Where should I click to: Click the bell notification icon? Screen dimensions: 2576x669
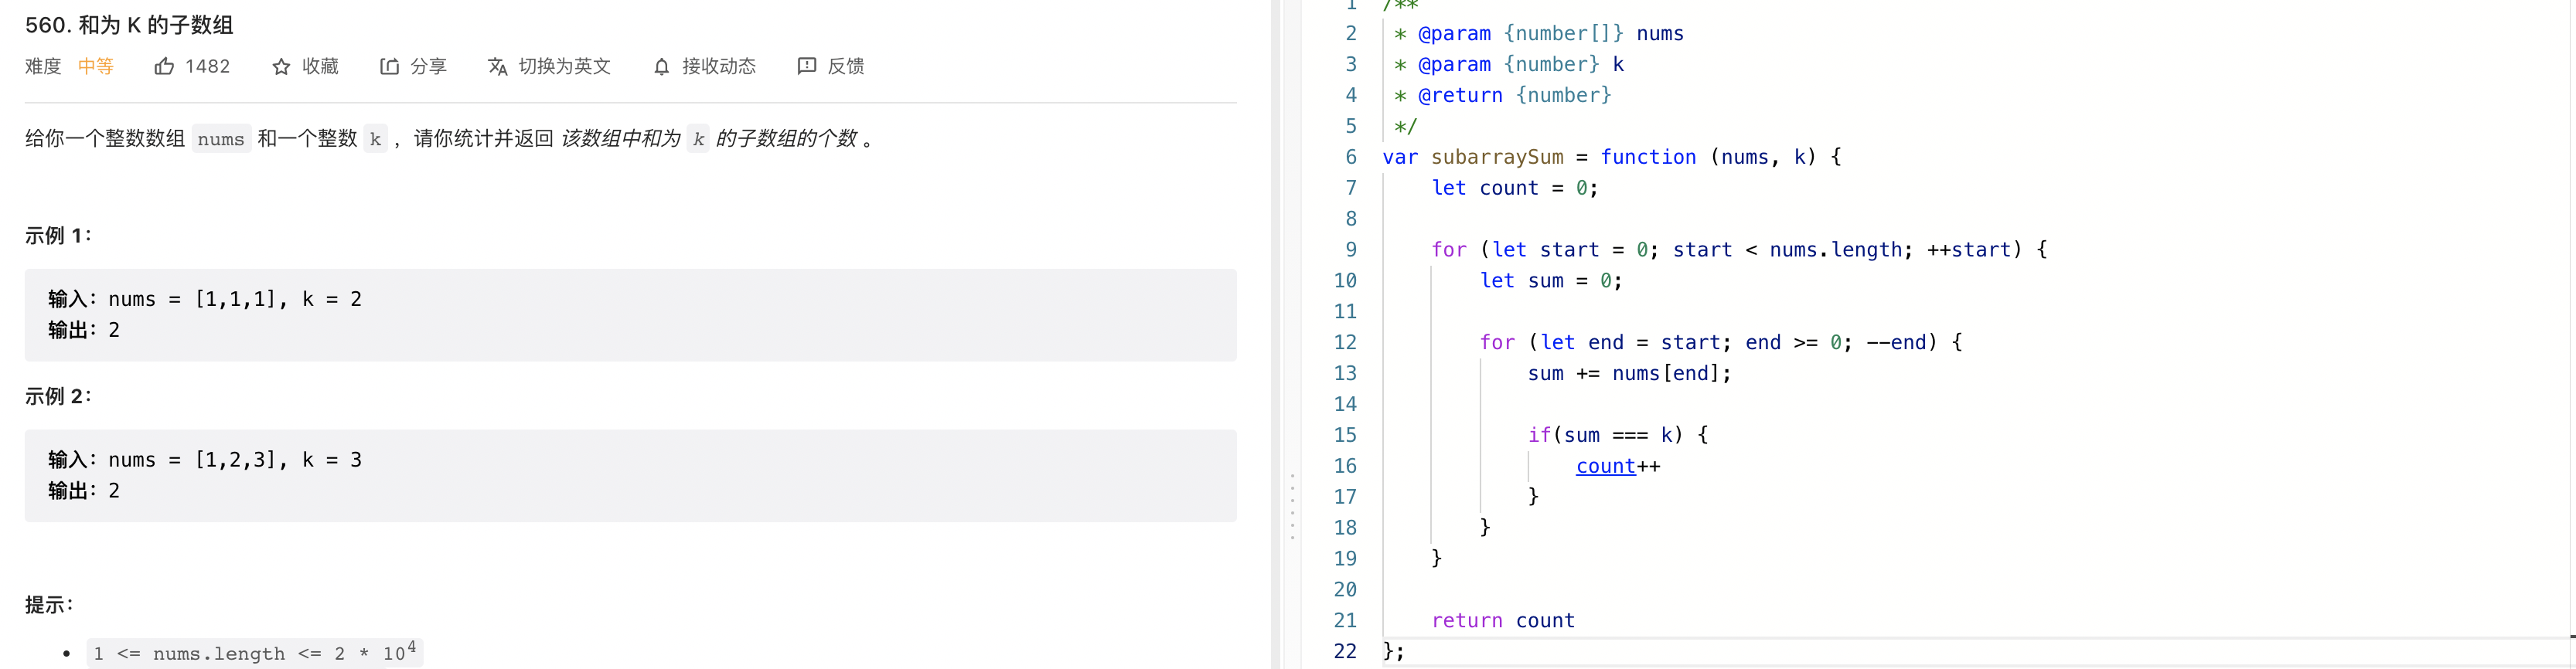tap(661, 66)
